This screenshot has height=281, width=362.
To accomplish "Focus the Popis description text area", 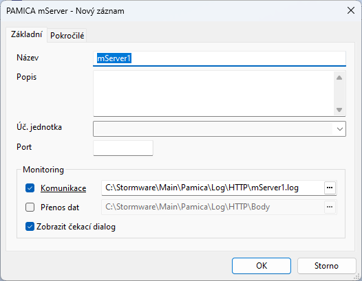I will click(x=213, y=93).
